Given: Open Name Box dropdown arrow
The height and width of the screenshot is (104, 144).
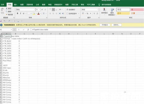Looking at the screenshot, I should [11, 29].
